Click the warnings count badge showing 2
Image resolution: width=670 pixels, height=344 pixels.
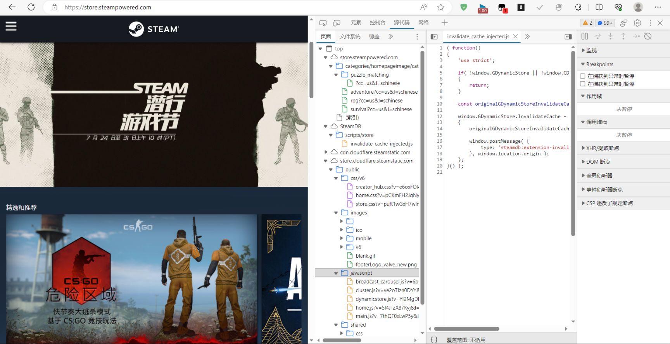[x=587, y=23]
